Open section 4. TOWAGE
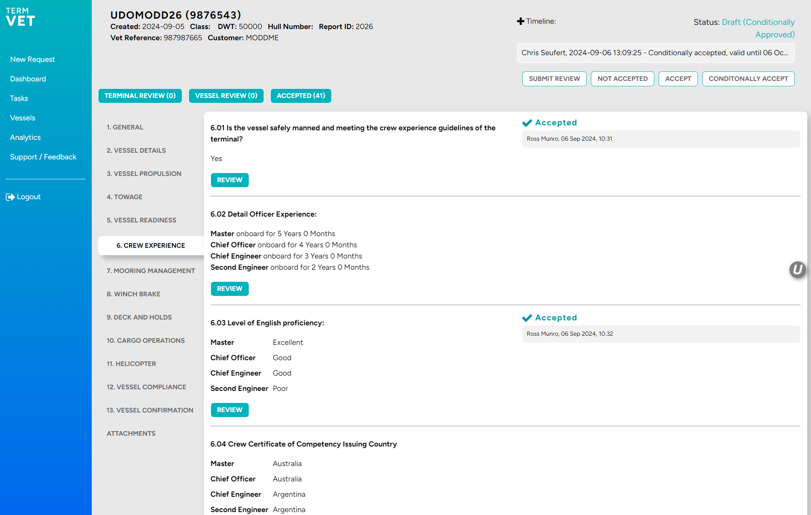811x515 pixels. pyautogui.click(x=125, y=197)
